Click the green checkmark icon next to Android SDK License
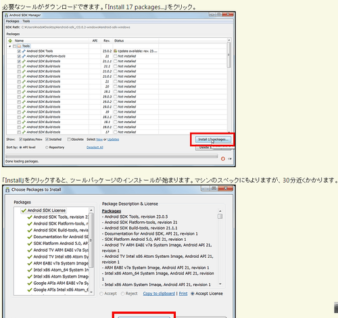Image resolution: width=338 pixels, height=318 pixels. point(24,210)
